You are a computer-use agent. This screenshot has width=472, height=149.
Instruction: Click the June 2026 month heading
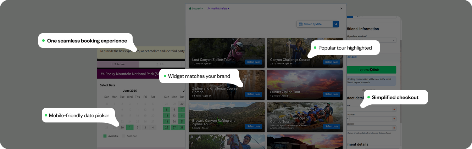point(129,91)
